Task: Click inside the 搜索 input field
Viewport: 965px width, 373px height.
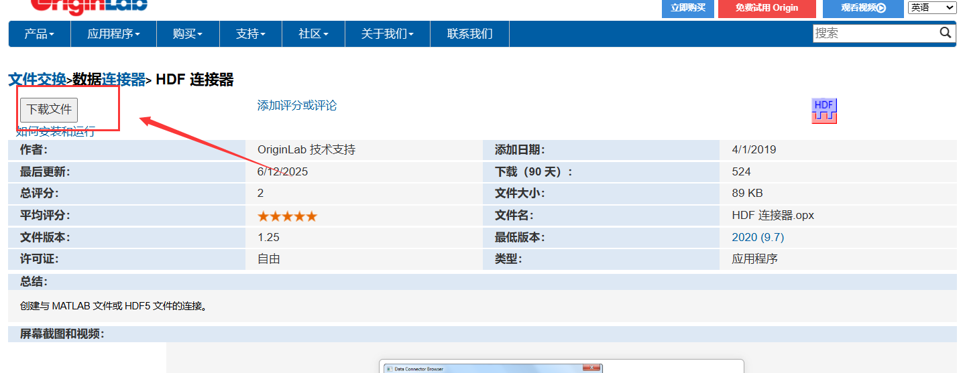Action: pos(874,33)
